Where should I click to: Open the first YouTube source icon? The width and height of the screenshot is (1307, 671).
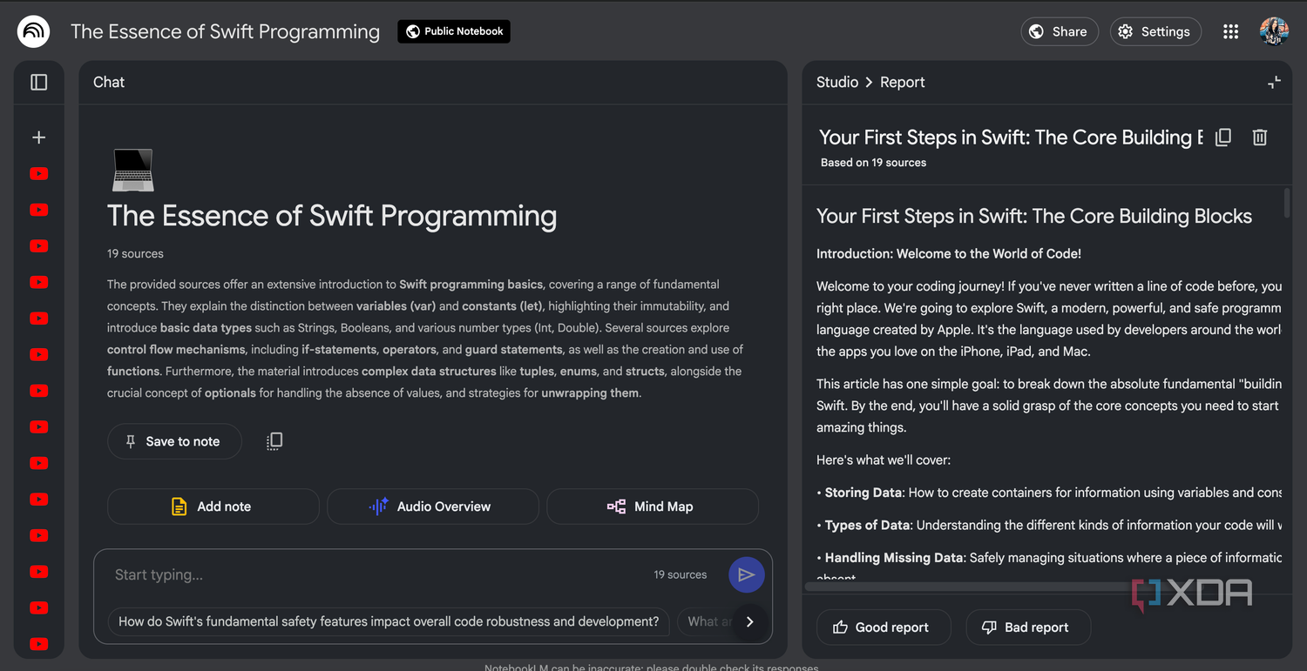pos(38,173)
